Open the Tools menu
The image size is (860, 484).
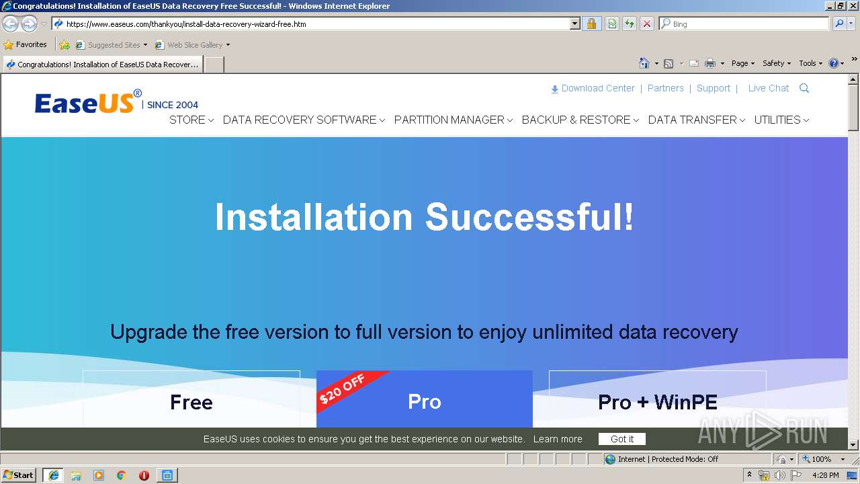point(810,63)
